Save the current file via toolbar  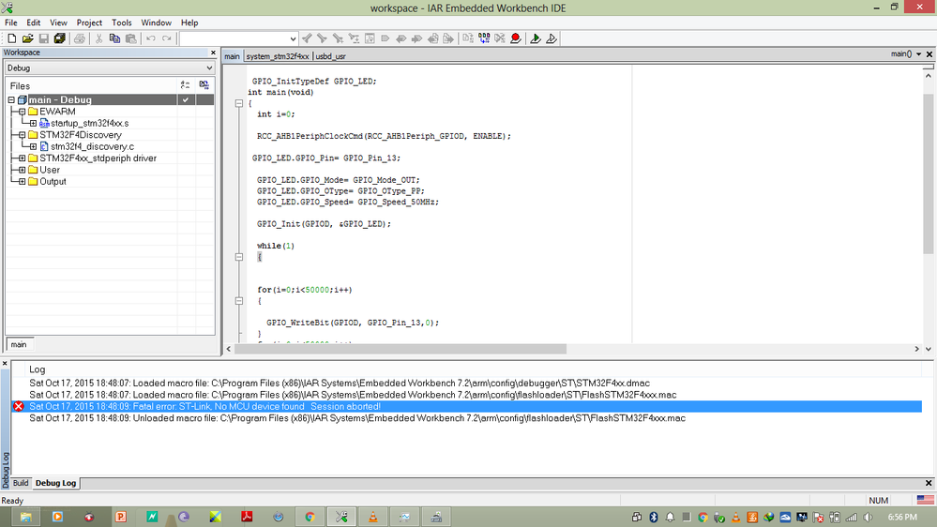[44, 38]
